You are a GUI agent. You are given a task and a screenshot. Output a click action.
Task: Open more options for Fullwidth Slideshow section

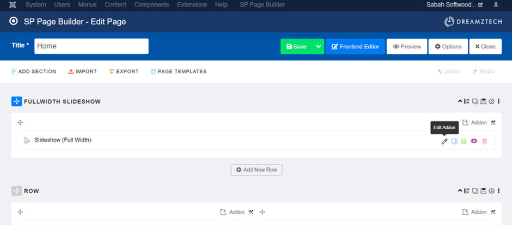[498, 101]
